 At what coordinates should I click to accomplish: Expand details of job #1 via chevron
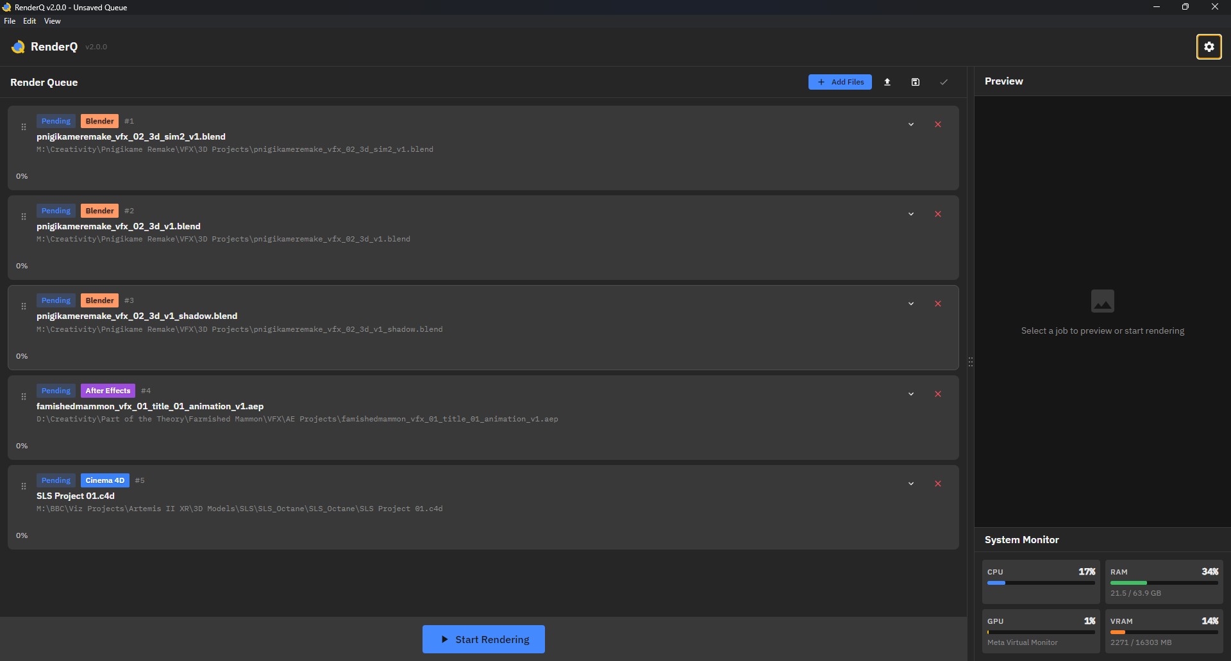[911, 124]
